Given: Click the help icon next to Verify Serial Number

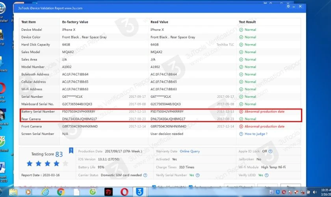Looking at the screenshot, I should pyautogui.click(x=197, y=175).
